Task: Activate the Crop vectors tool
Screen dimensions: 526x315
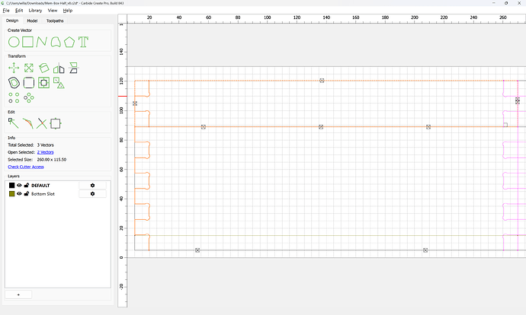Action: pyautogui.click(x=56, y=123)
